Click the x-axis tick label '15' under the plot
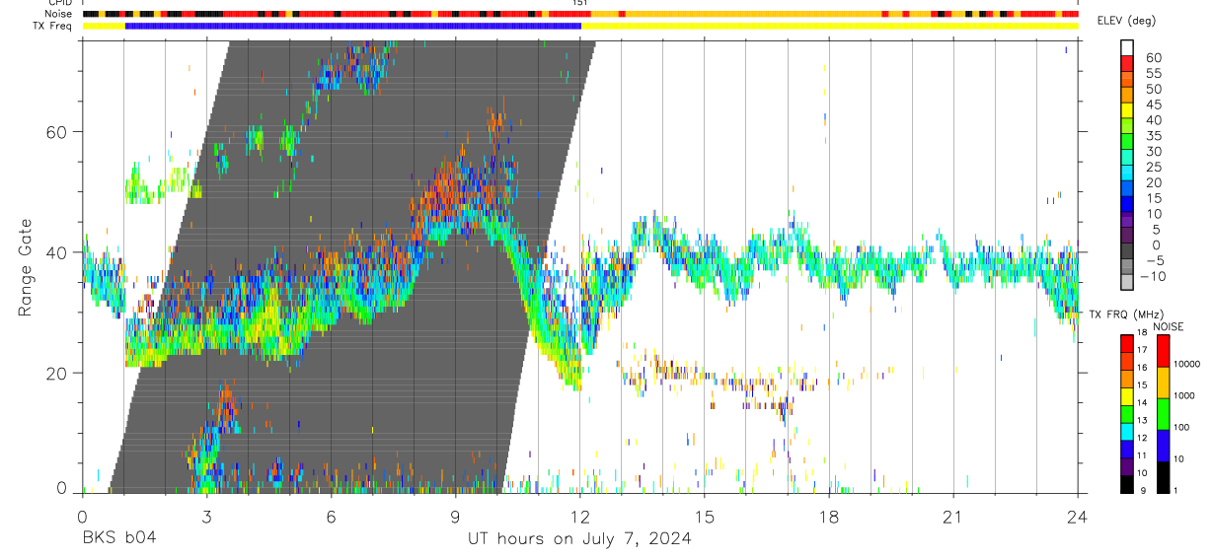This screenshot has height=559, width=1212. (704, 516)
